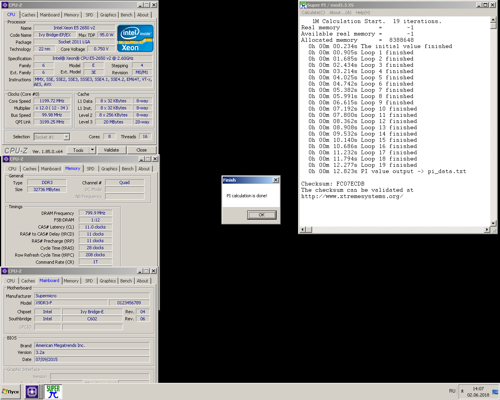The image size is (500, 400).
Task: Open Super PI taskbar icon
Action: 53,391
